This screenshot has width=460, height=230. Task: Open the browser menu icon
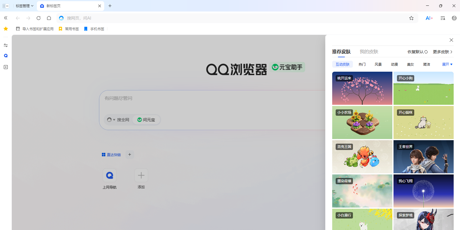[443, 18]
